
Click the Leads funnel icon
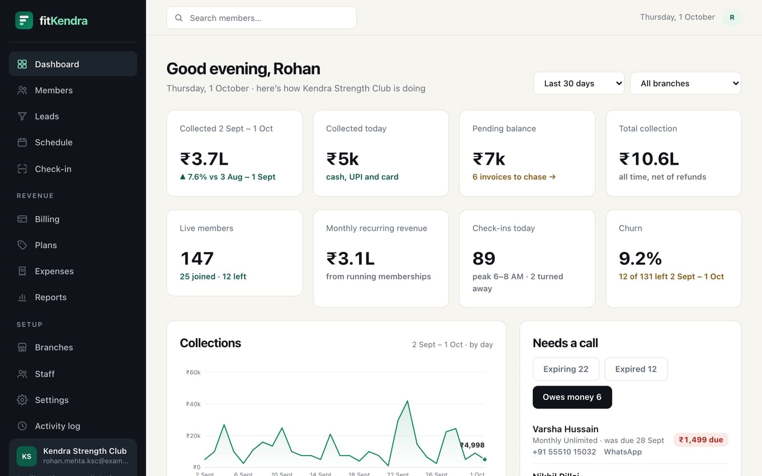tap(22, 116)
